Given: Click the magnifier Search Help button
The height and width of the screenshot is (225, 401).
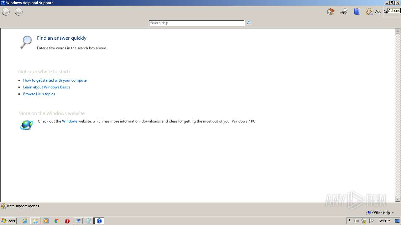Looking at the screenshot, I should 248,23.
